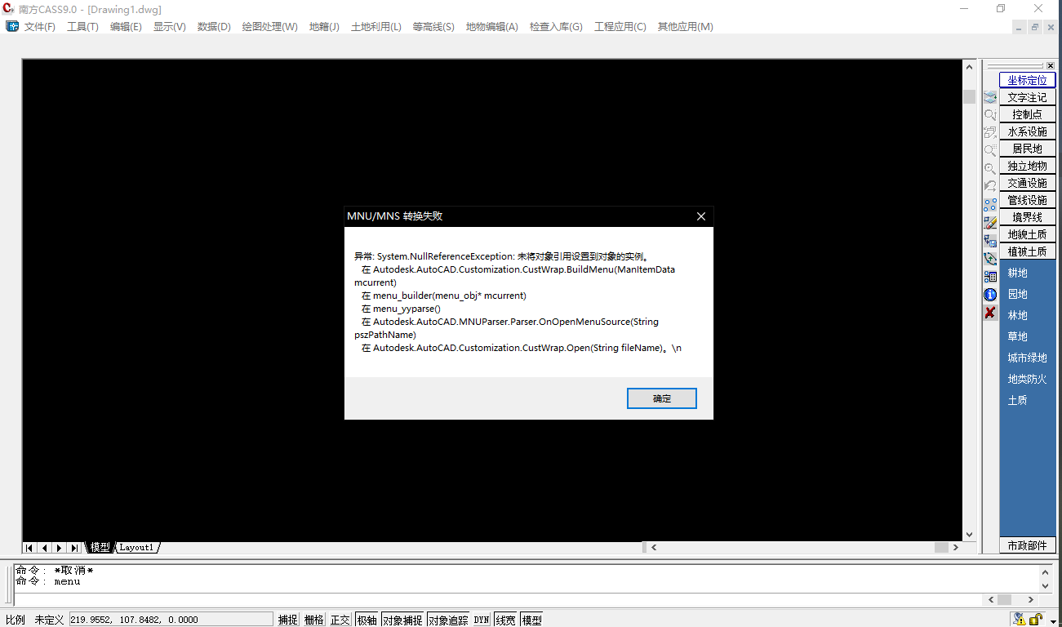Select 耕地 in the vegetation list
Image resolution: width=1062 pixels, height=627 pixels.
[1017, 273]
